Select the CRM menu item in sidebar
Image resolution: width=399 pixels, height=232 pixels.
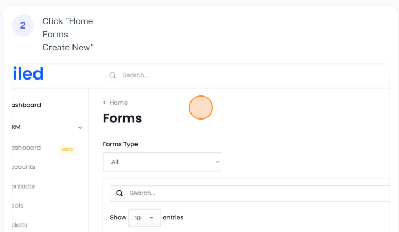[x=16, y=127]
